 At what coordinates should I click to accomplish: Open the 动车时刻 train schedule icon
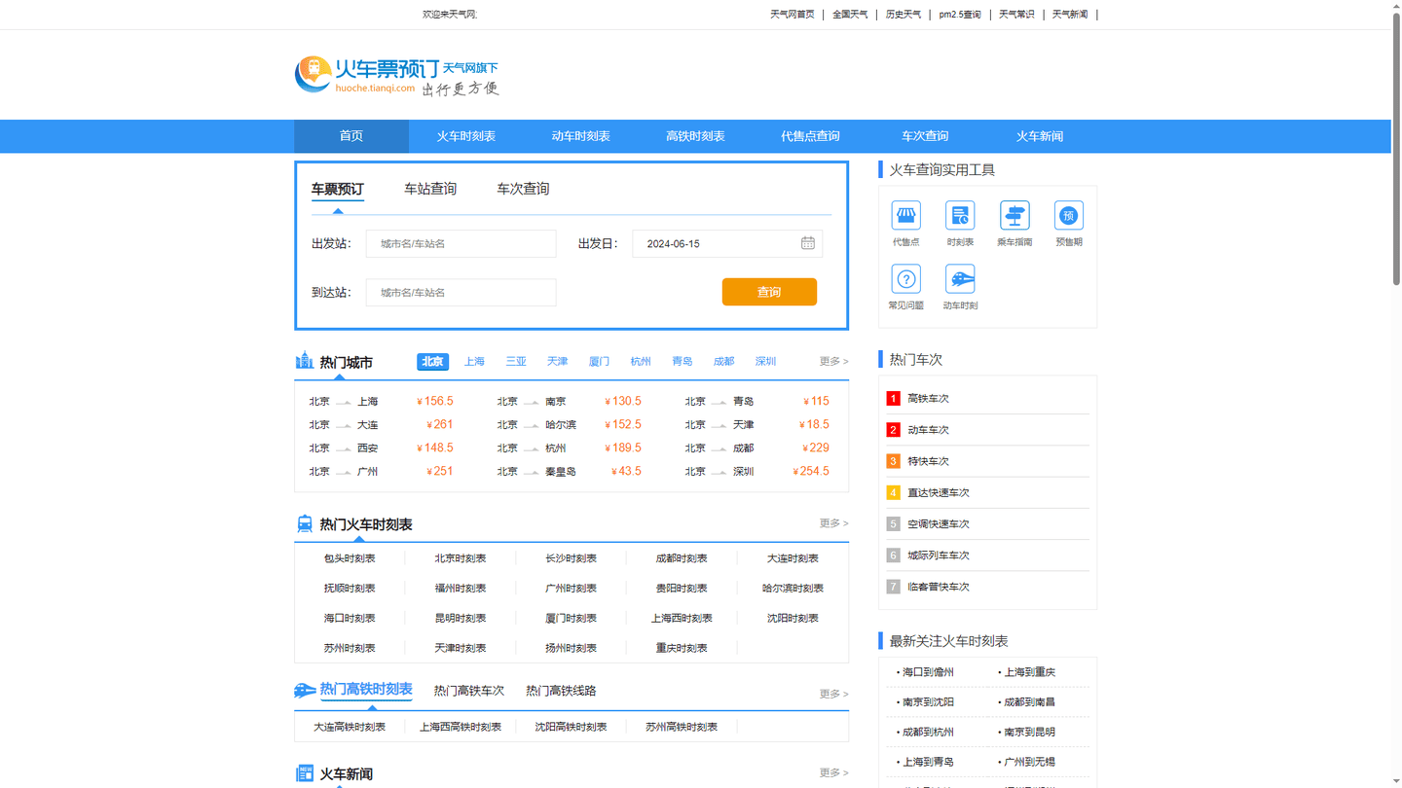[960, 279]
